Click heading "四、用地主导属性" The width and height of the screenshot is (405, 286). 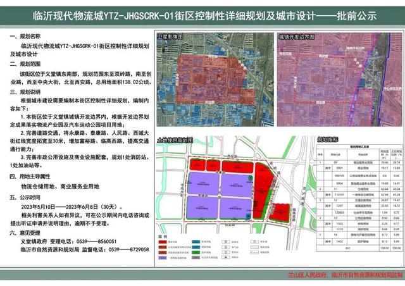coord(30,177)
